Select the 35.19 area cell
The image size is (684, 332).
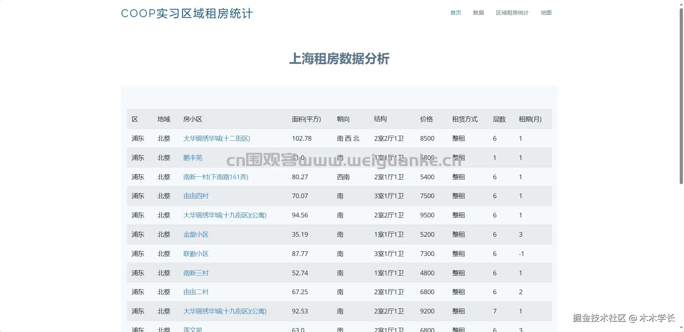coord(300,235)
